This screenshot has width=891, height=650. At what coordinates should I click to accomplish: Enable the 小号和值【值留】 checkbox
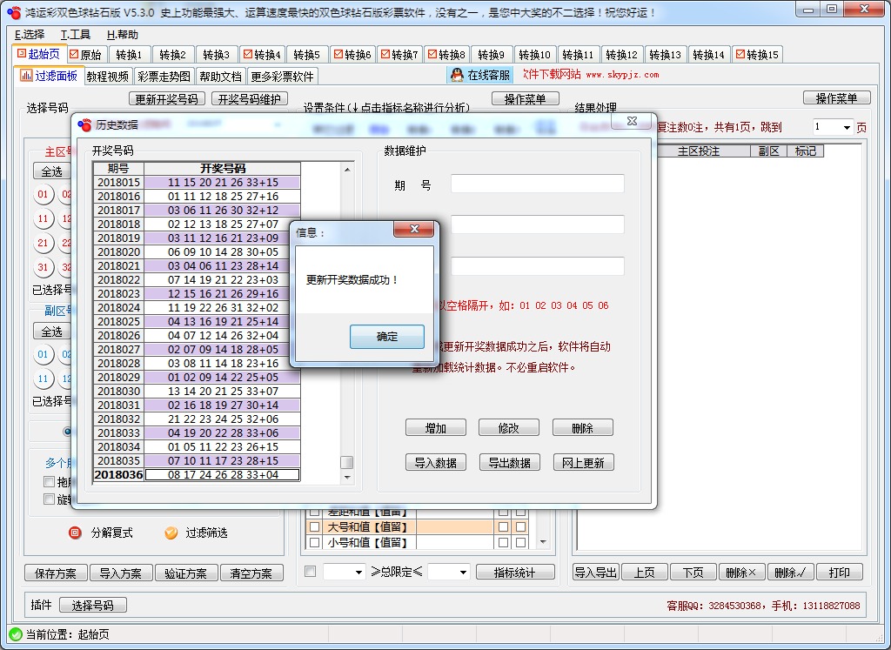312,540
